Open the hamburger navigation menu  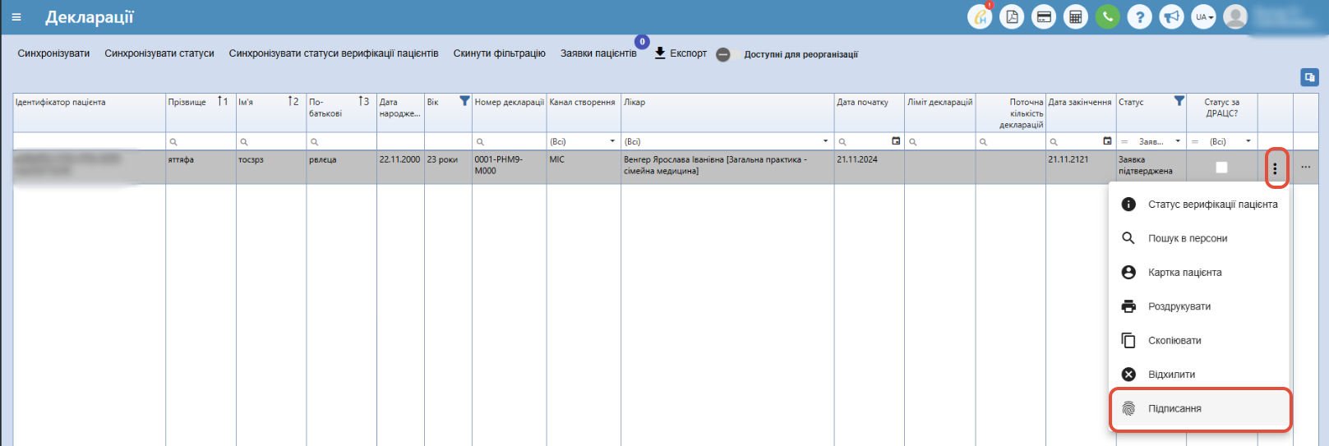[16, 17]
